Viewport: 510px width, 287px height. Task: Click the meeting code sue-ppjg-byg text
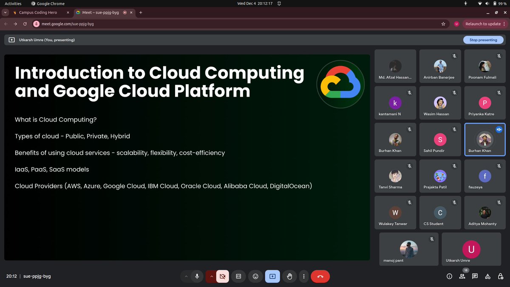pyautogui.click(x=37, y=276)
